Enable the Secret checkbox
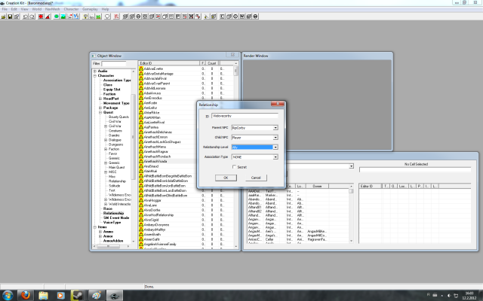The image size is (483, 301). coord(235,167)
